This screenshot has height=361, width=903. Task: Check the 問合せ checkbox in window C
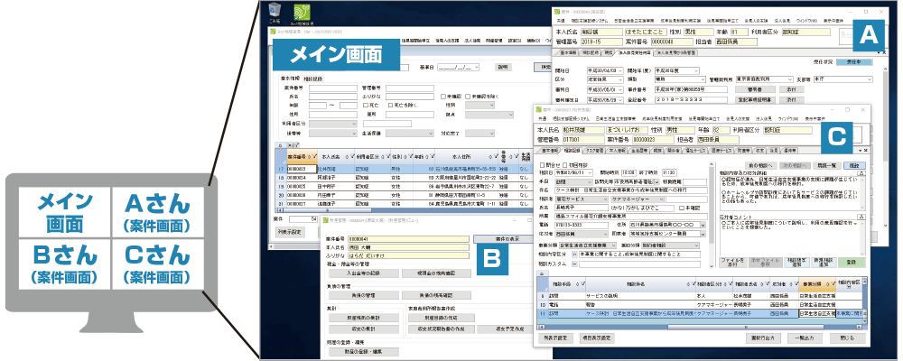540,164
